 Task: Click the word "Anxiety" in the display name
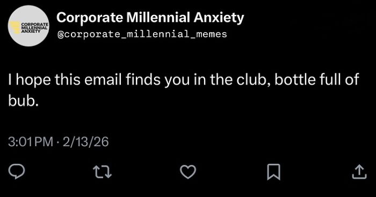219,18
